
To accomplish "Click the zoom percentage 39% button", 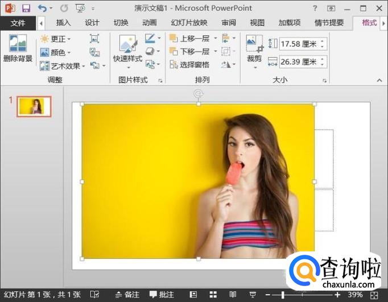I will pos(356,295).
